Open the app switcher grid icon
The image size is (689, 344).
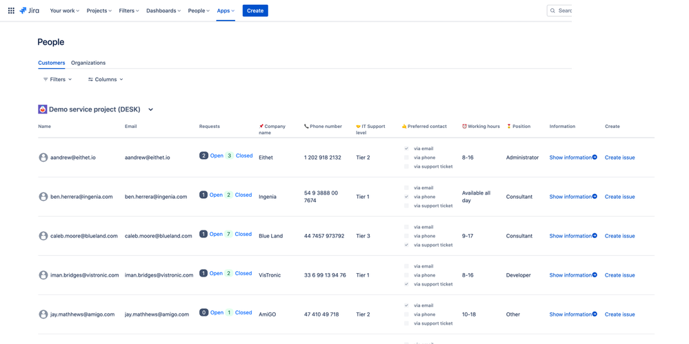click(x=11, y=10)
